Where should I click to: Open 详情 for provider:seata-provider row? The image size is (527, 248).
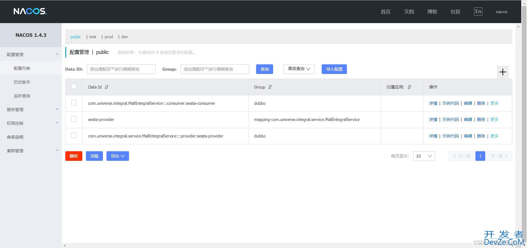click(433, 136)
